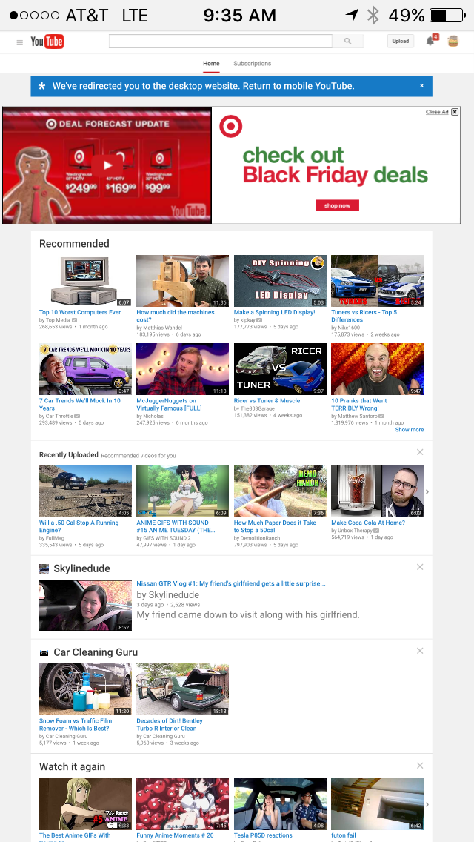Close the Target ad
This screenshot has height=842, width=474.
pos(455,112)
